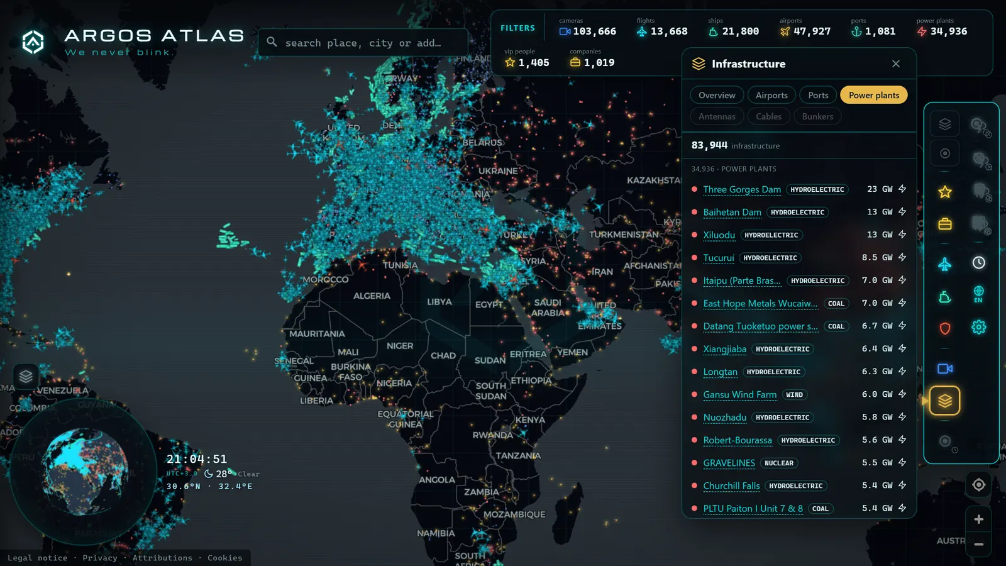Viewport: 1006px width, 566px height.
Task: Open settings gear icon in sidebar
Action: point(978,327)
